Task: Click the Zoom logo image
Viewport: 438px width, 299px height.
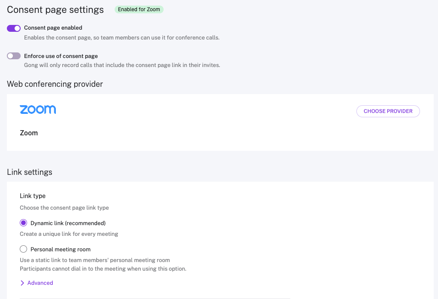Action: (38, 110)
